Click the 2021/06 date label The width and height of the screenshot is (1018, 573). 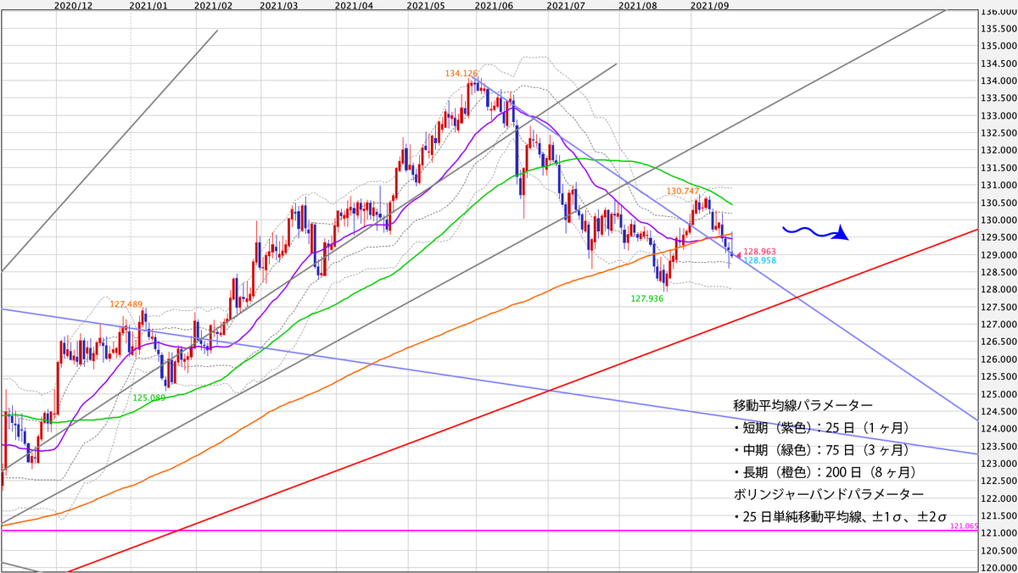click(494, 5)
